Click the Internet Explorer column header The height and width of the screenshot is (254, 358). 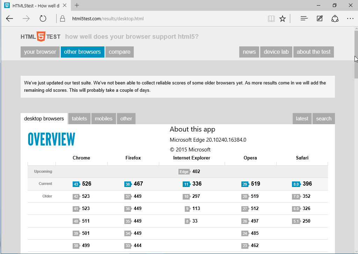click(191, 158)
